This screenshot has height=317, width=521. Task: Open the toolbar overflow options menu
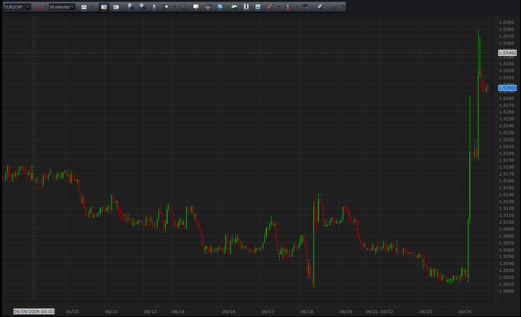[343, 7]
